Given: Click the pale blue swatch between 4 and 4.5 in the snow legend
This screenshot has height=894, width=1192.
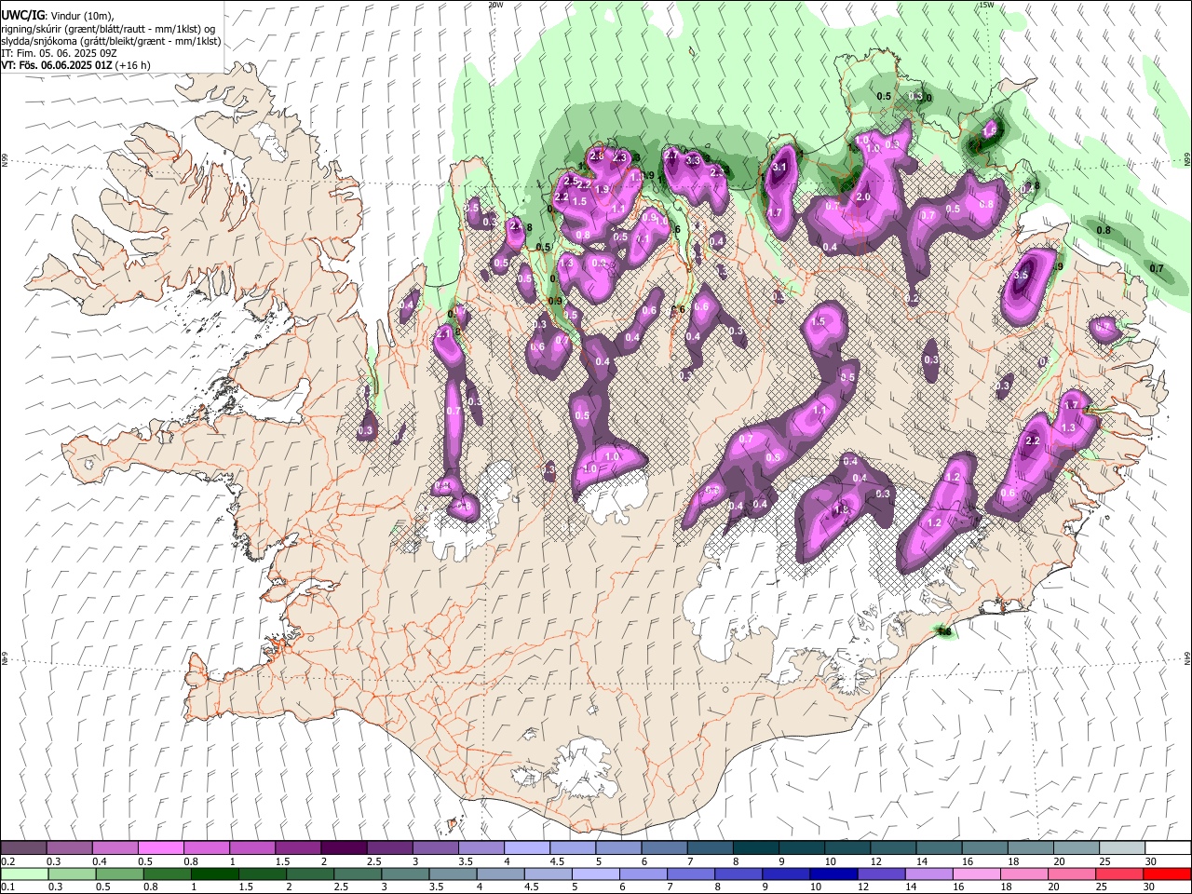Looking at the screenshot, I should pyautogui.click(x=527, y=847).
